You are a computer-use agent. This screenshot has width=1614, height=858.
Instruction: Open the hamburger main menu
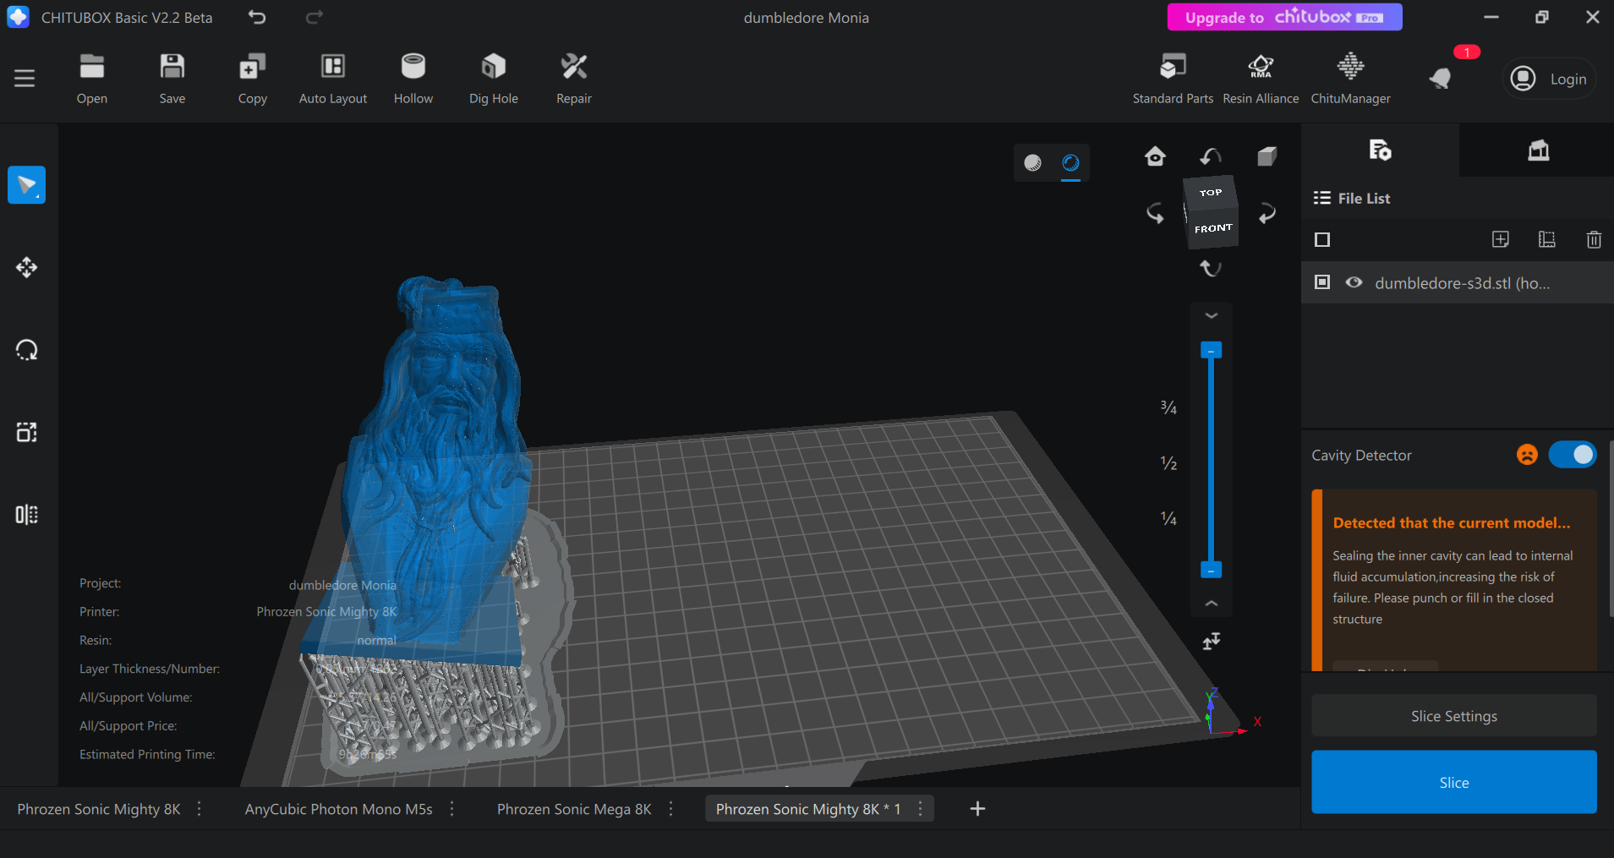click(25, 79)
